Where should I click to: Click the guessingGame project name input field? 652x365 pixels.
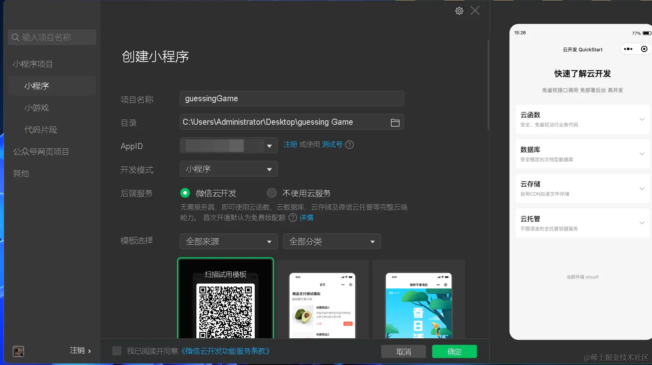[292, 98]
